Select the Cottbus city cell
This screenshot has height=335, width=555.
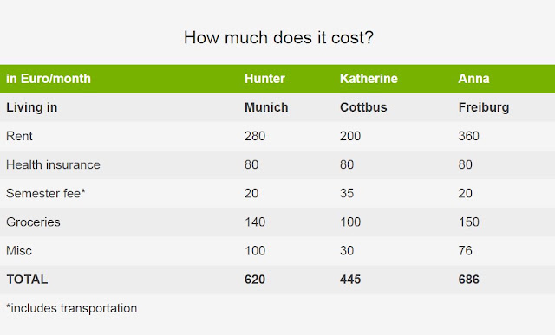tap(363, 107)
